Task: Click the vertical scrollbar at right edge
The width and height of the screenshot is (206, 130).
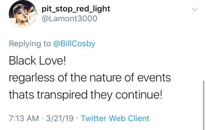Action: click(x=204, y=105)
